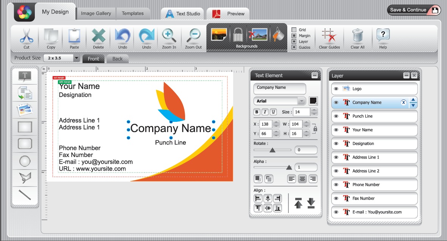The height and width of the screenshot is (241, 447).
Task: Select the Rectangle shape tool
Action: [x=24, y=126]
